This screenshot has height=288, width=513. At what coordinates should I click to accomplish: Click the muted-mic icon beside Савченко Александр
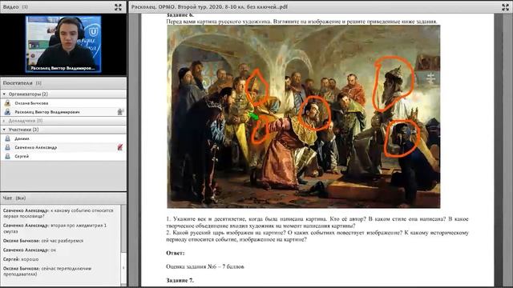tap(120, 147)
